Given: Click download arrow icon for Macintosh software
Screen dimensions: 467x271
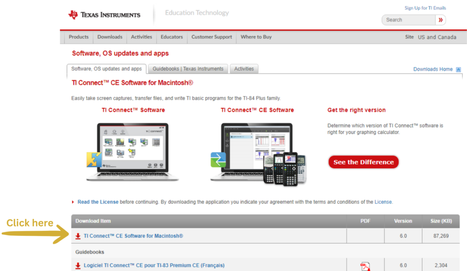Looking at the screenshot, I should (x=78, y=236).
